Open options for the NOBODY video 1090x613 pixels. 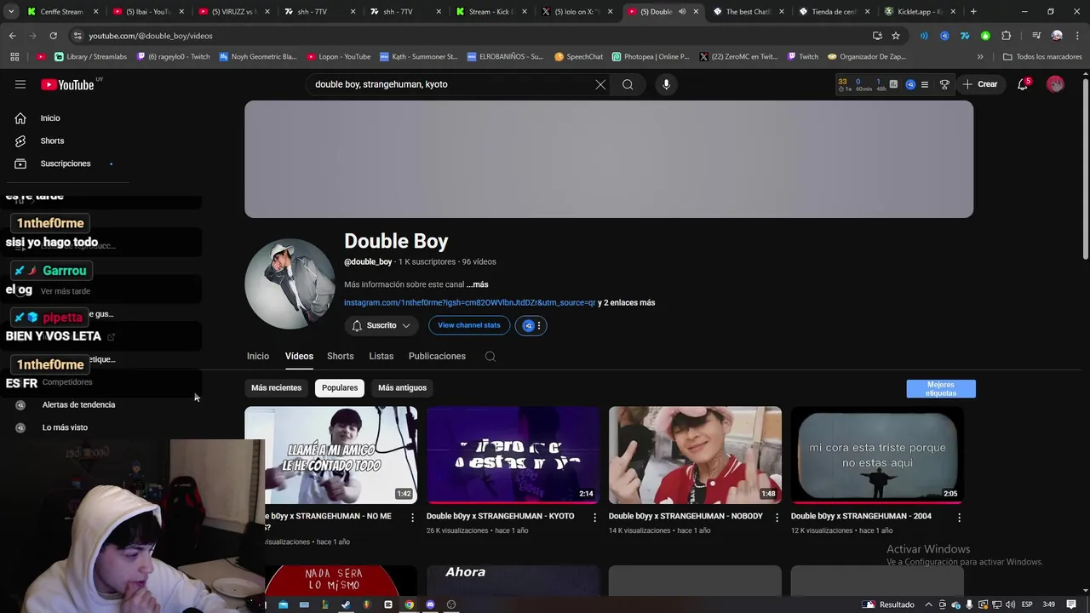pyautogui.click(x=777, y=518)
